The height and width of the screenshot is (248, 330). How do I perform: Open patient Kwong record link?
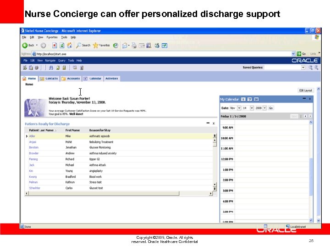[33, 177]
